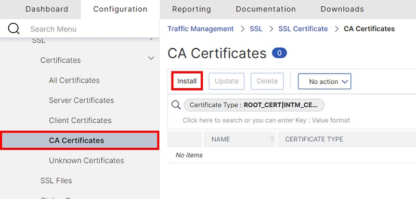Select CA Certificates in sidebar
Image resolution: width=416 pixels, height=199 pixels.
point(80,140)
